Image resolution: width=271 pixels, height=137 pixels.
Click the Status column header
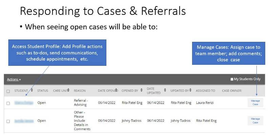43,91
